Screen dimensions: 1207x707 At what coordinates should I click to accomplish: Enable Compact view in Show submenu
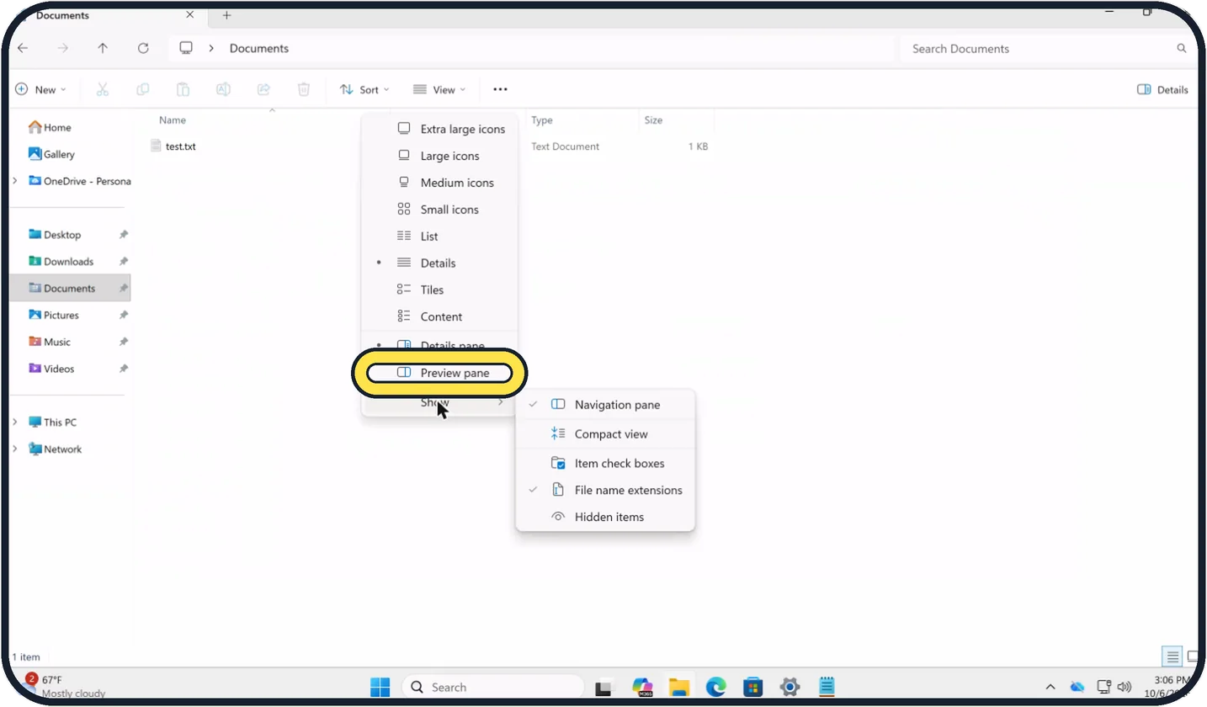click(605, 434)
